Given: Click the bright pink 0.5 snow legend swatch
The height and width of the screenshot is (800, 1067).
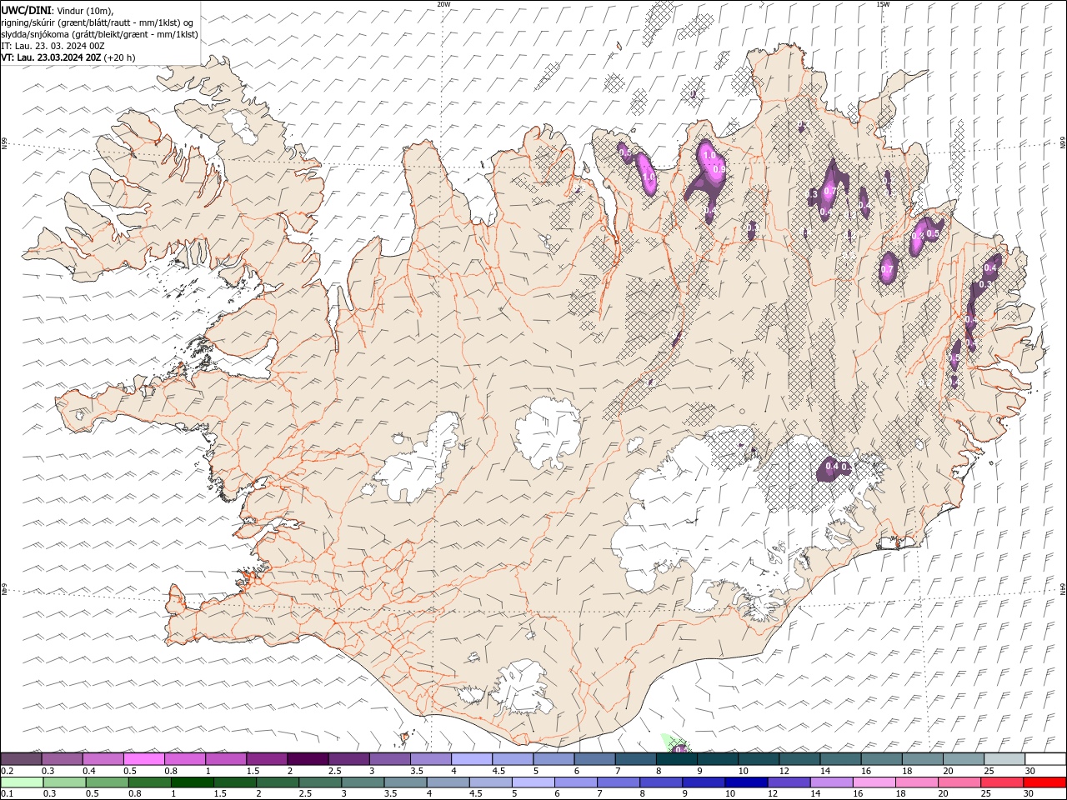Looking at the screenshot, I should 144,758.
